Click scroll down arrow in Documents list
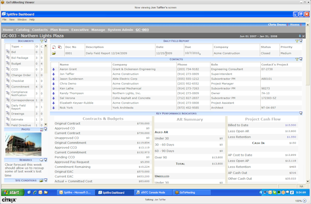 point(46,125)
